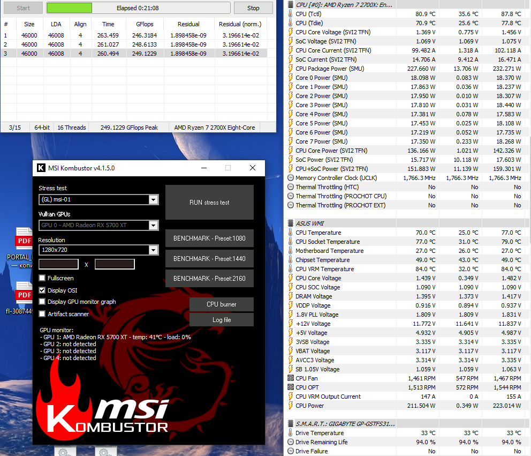Click the custom width input field
Screen dimensions: 531x456
coord(58,264)
